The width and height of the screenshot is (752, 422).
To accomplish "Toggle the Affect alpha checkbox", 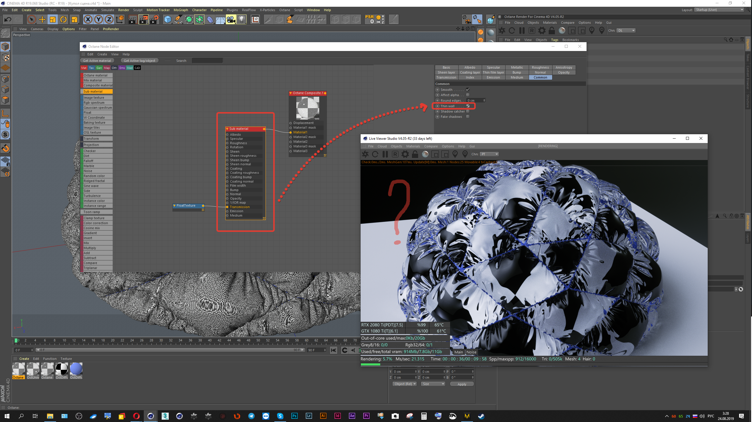I will 468,95.
